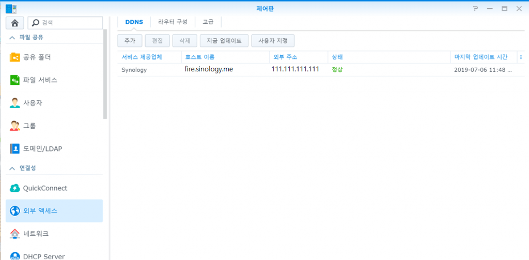Image resolution: width=529 pixels, height=260 pixels.
Task: Click the QuickConnect cloud icon
Action: (x=15, y=188)
